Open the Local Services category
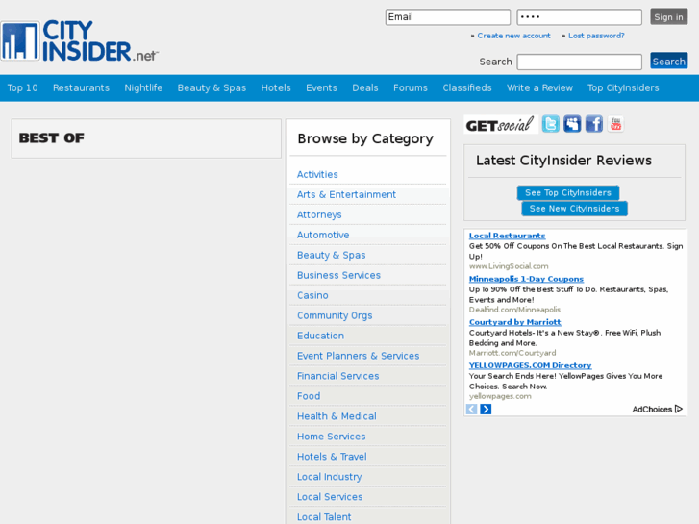Viewport: 699px width, 524px height. pyautogui.click(x=330, y=497)
